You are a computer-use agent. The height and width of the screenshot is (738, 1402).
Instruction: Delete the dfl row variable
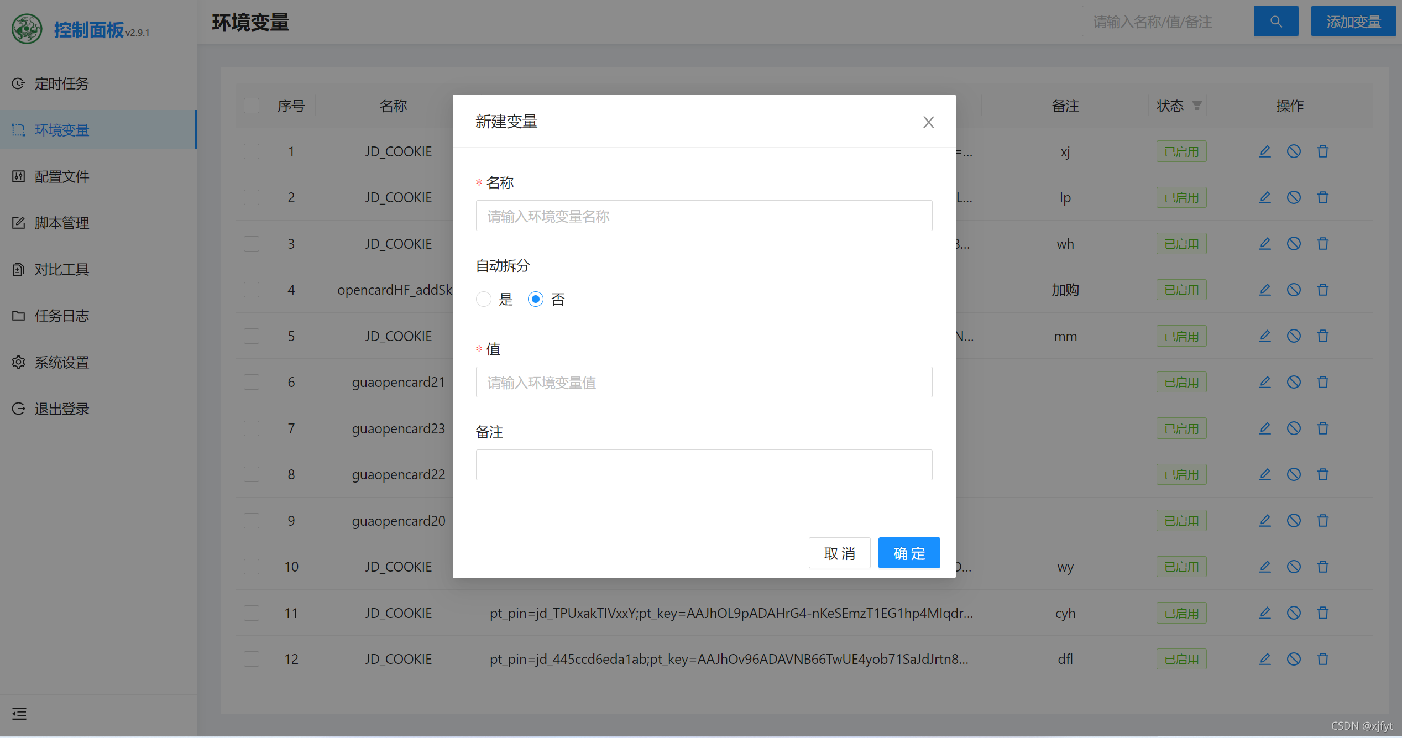click(1323, 659)
